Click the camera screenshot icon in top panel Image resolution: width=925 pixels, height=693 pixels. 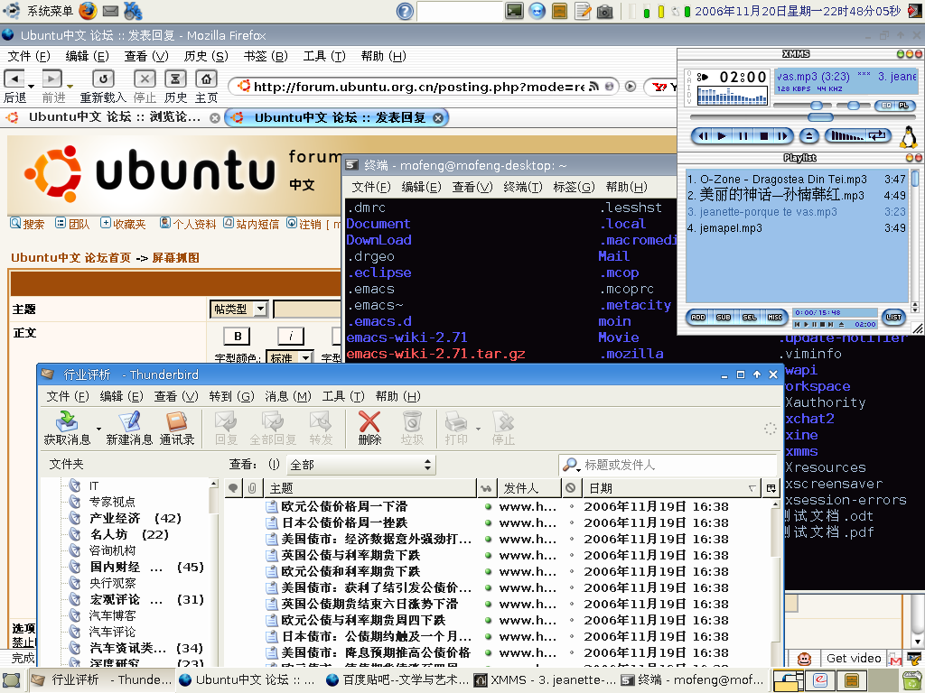pyautogui.click(x=604, y=11)
